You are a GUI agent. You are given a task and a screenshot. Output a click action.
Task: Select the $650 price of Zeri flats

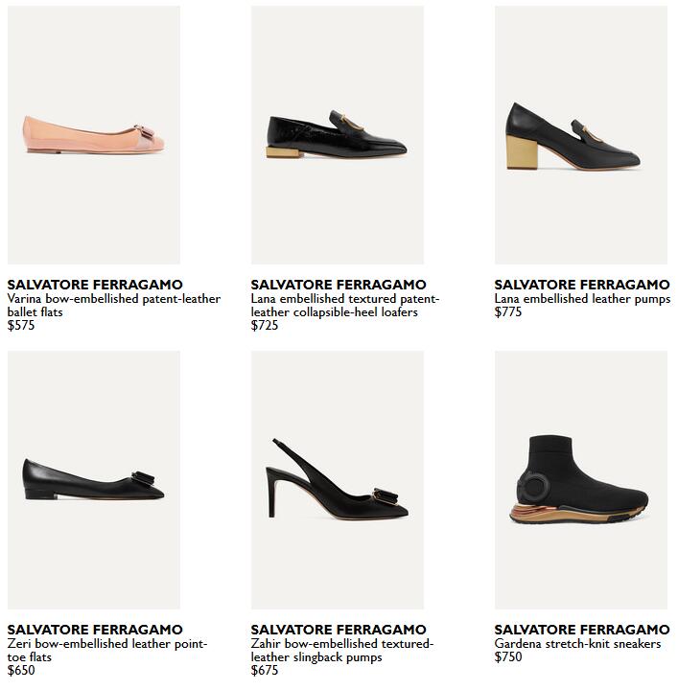[21, 670]
